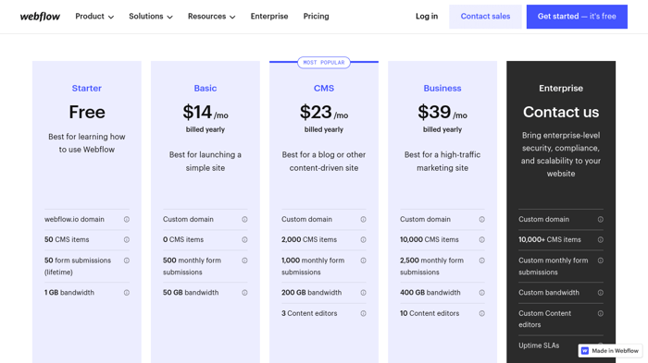Viewport: 648px width, 363px height.
Task: Click 'Bring enterprise-level security' description
Action: (x=561, y=154)
